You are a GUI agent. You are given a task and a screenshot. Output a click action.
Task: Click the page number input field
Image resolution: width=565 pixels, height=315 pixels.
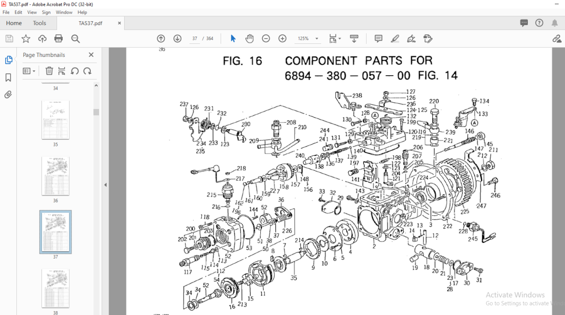click(195, 39)
